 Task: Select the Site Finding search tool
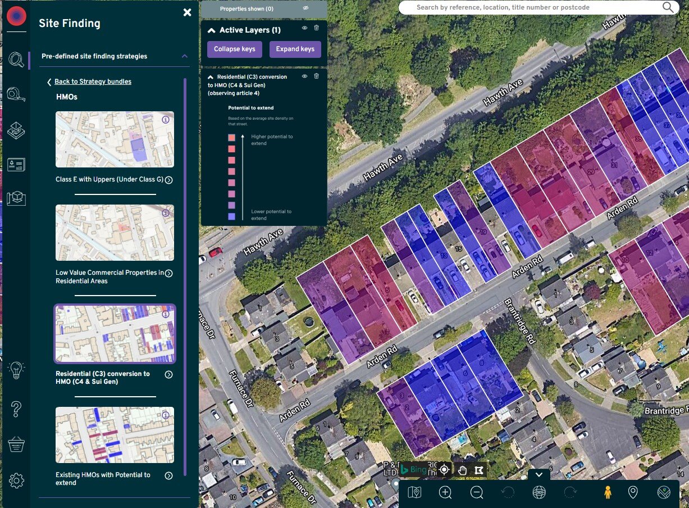point(16,60)
